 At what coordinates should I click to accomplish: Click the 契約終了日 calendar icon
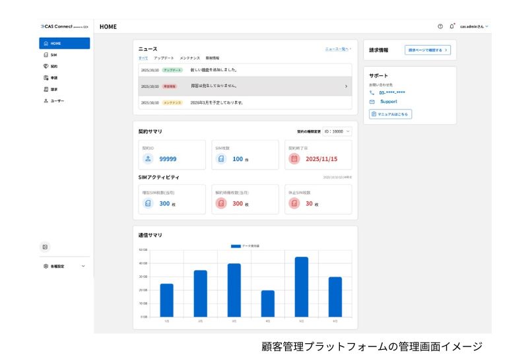[294, 158]
